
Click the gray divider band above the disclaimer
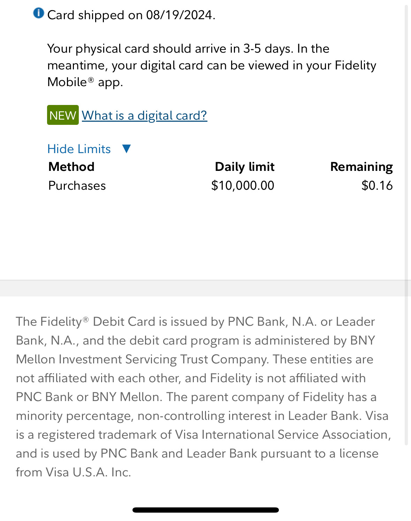click(x=205, y=288)
